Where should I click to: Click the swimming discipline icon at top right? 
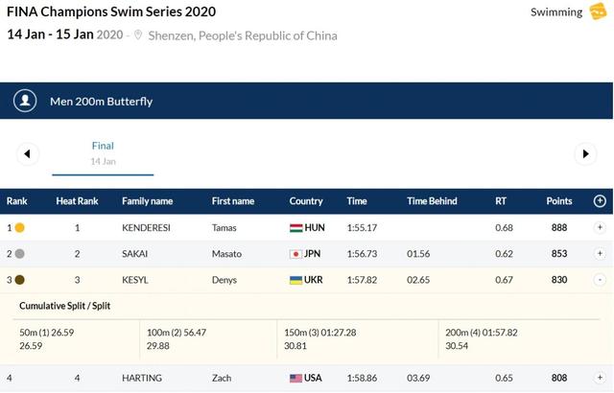tap(598, 12)
